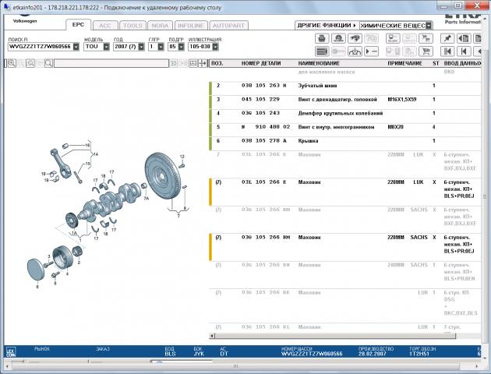This screenshot has width=491, height=374.
Task: Click the ST column header
Action: pos(436,63)
